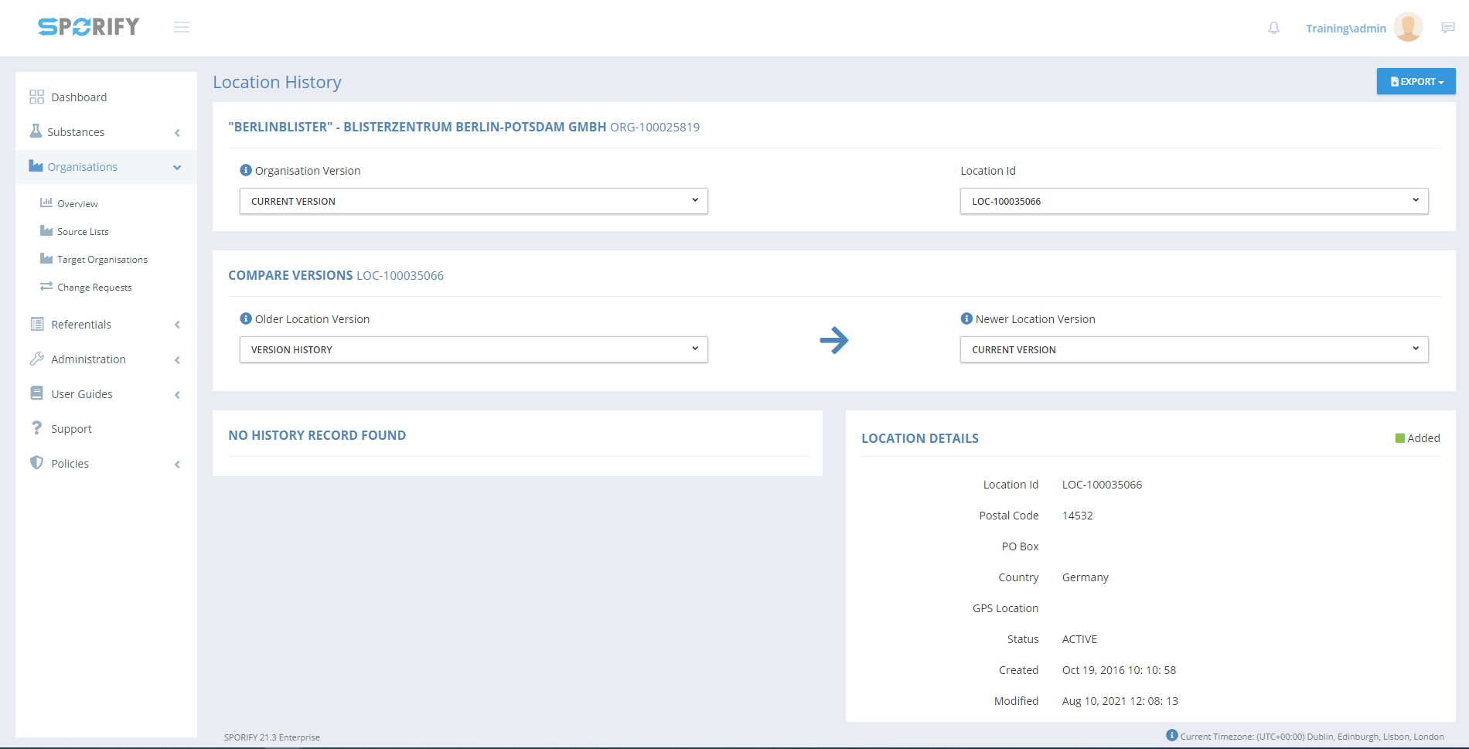Expand the Substances sidebar menu
1469x749 pixels.
[x=106, y=132]
